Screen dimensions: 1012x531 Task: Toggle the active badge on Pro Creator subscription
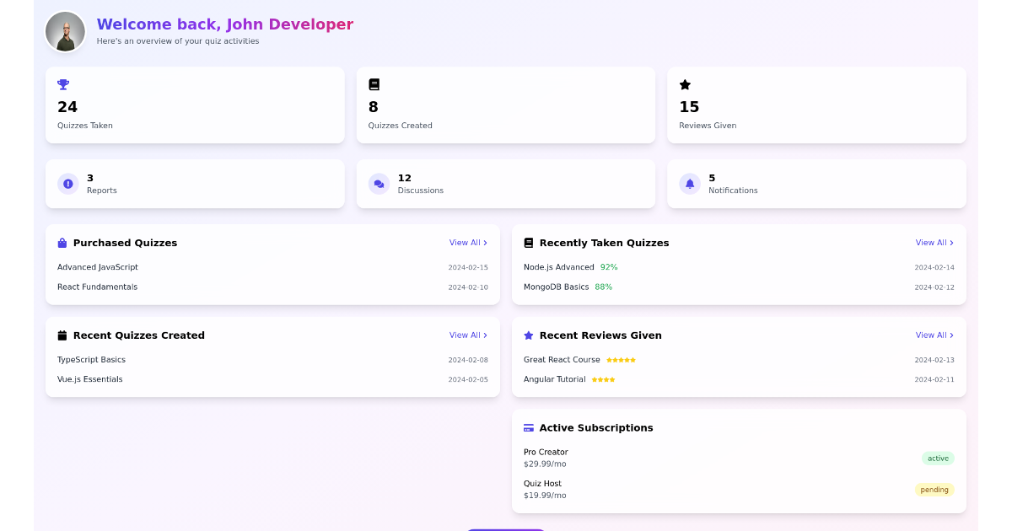tap(938, 458)
